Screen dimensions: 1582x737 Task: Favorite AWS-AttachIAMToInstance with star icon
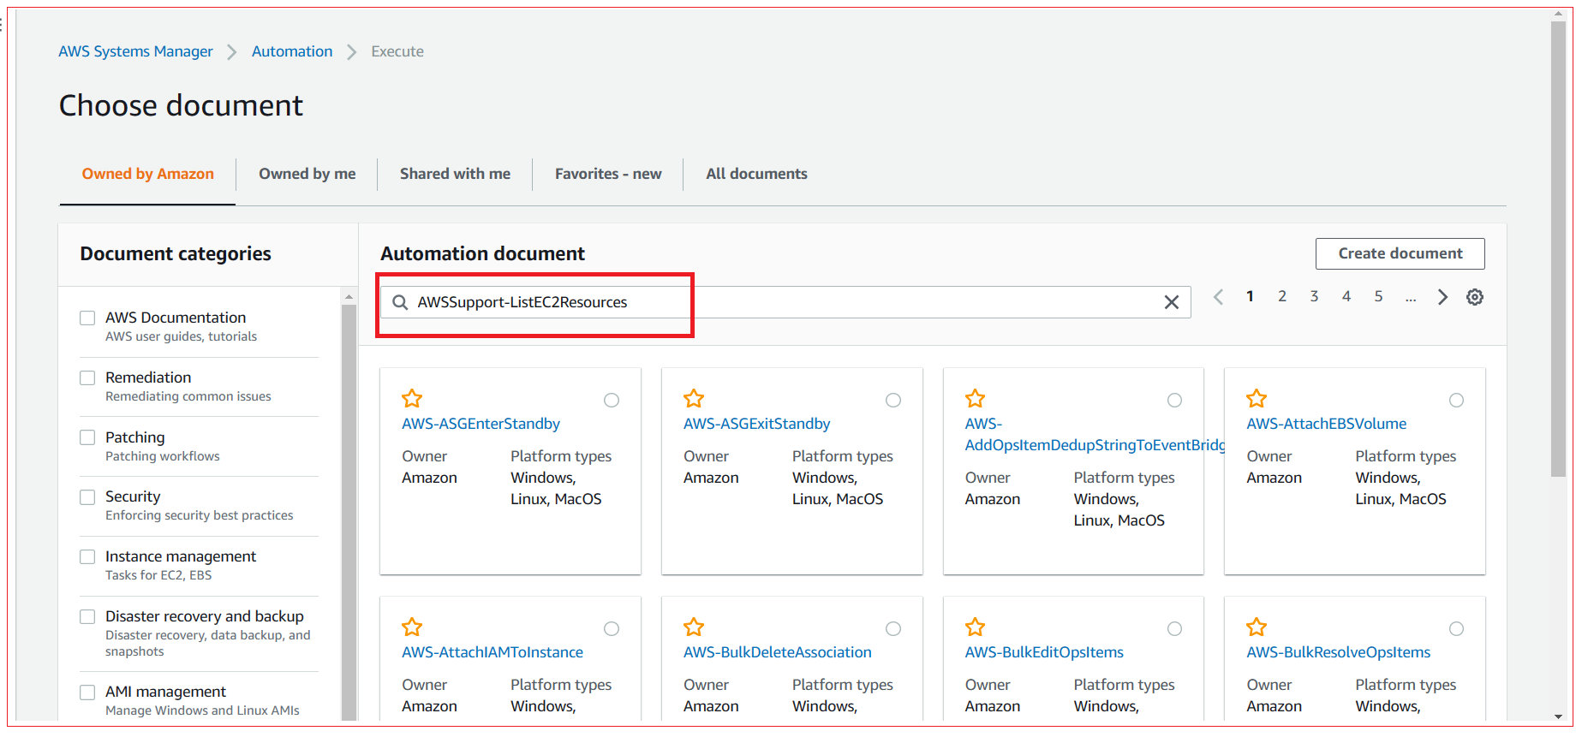[412, 627]
